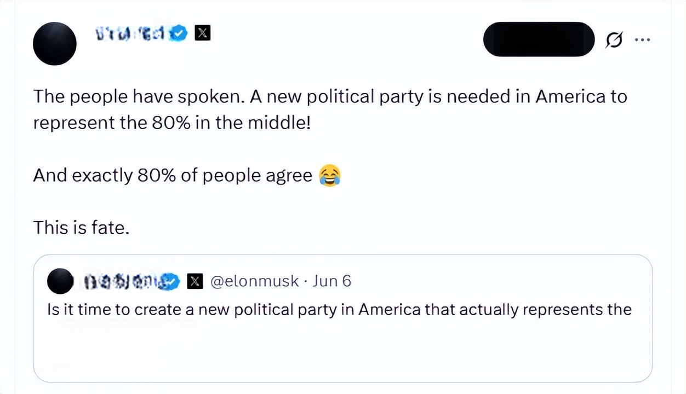Open the three-dot more options menu
The image size is (686, 394).
642,39
